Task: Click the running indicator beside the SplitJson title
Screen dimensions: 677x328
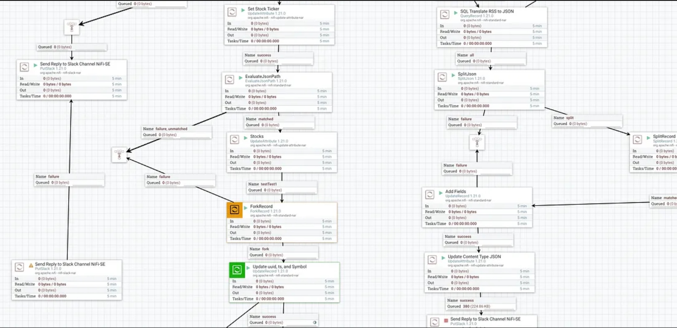Action: (x=453, y=75)
